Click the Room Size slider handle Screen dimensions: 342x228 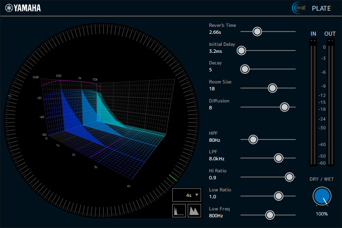[272, 88]
